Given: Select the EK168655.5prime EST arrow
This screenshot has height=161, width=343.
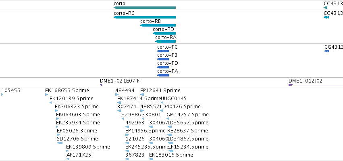Looking at the screenshot, I should [46, 95].
